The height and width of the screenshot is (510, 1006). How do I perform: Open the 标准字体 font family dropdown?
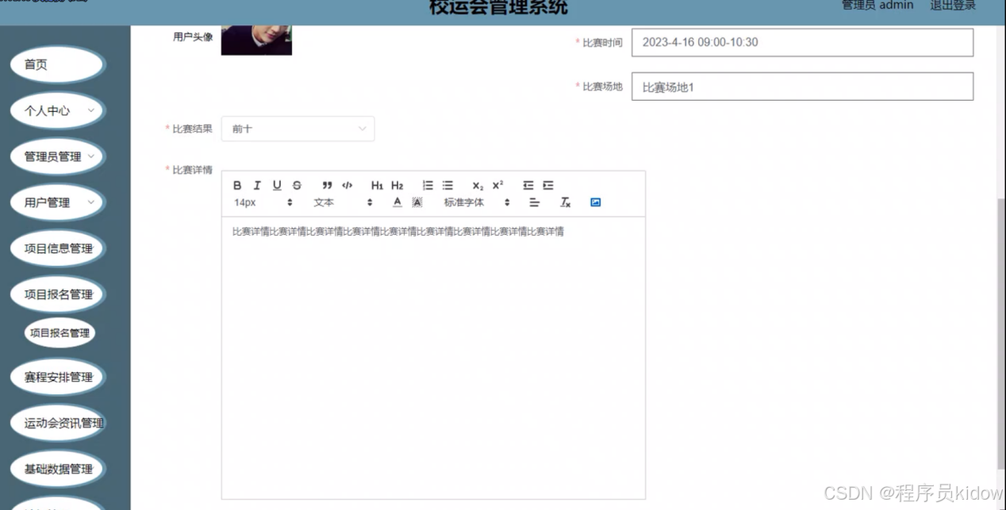tap(476, 202)
